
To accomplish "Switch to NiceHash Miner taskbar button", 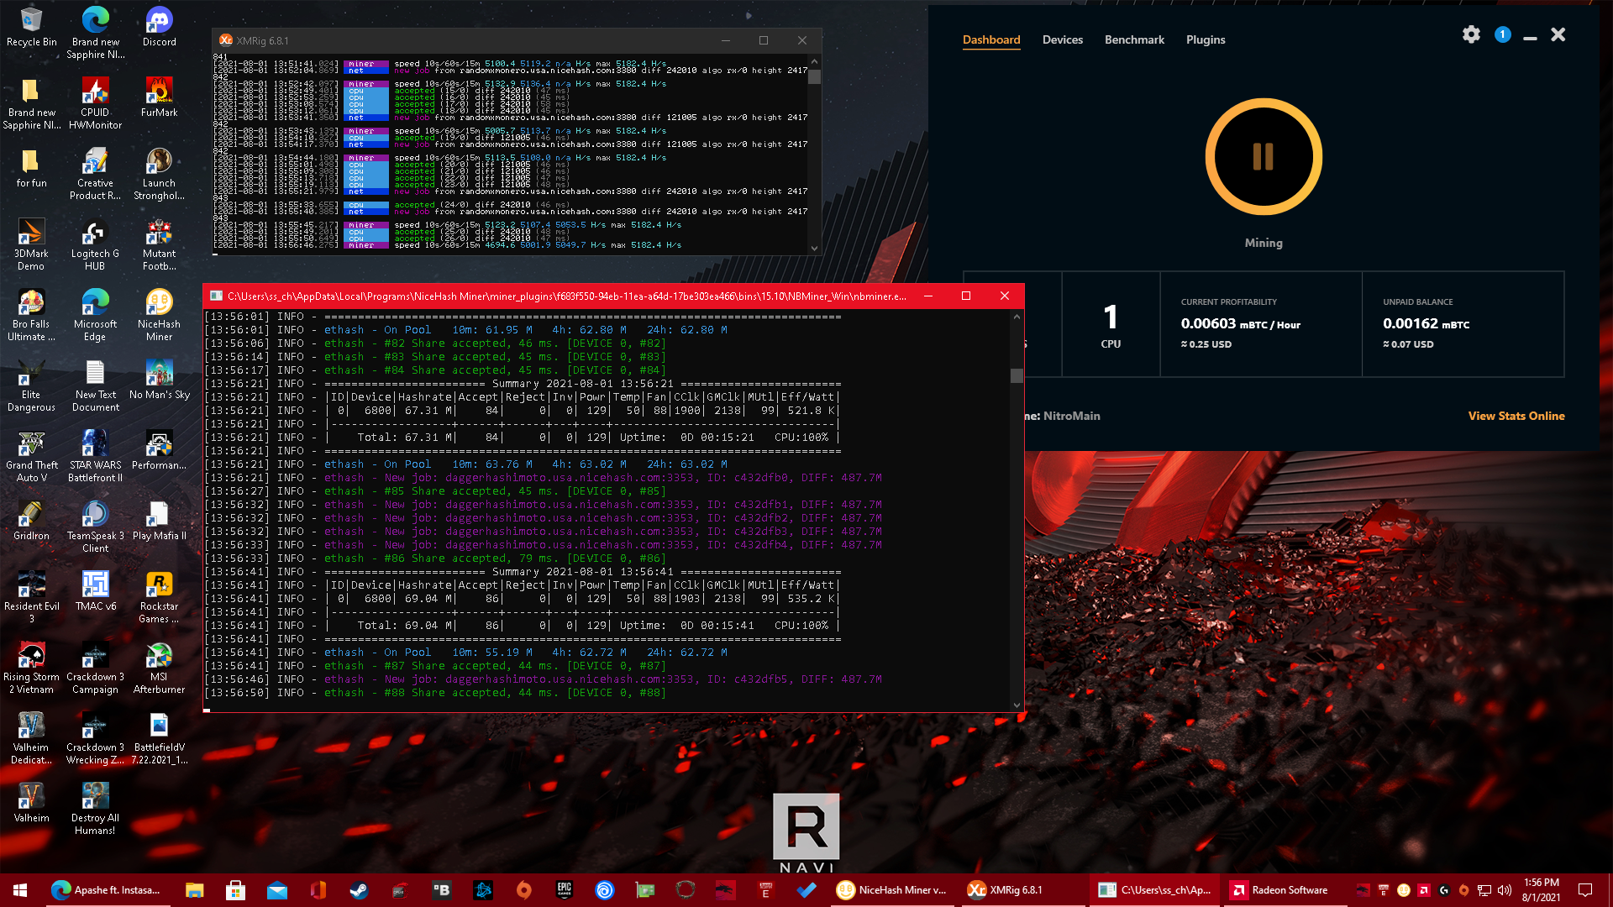I will pos(892,890).
